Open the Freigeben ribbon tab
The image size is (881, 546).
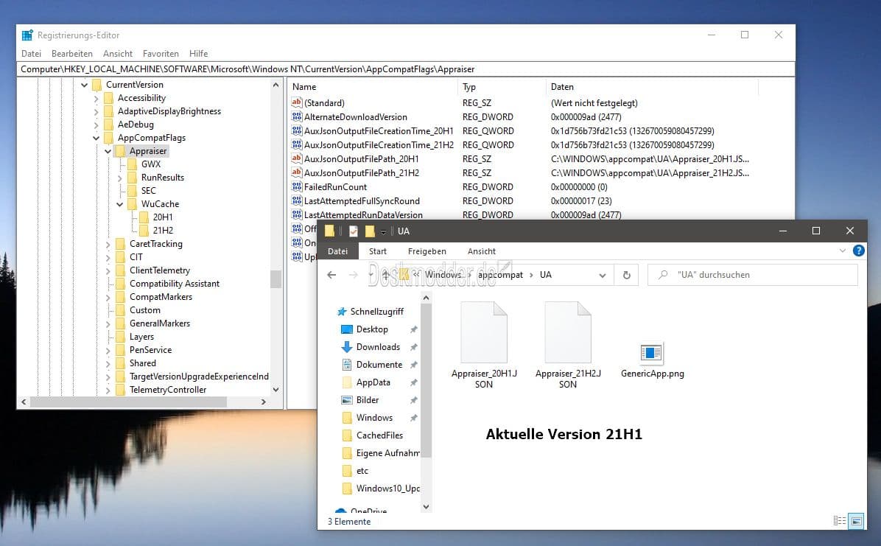[427, 251]
